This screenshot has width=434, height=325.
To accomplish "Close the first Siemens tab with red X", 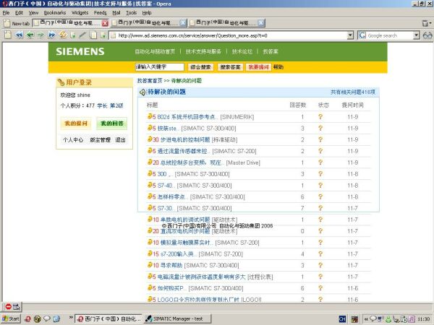I will click(x=105, y=23).
